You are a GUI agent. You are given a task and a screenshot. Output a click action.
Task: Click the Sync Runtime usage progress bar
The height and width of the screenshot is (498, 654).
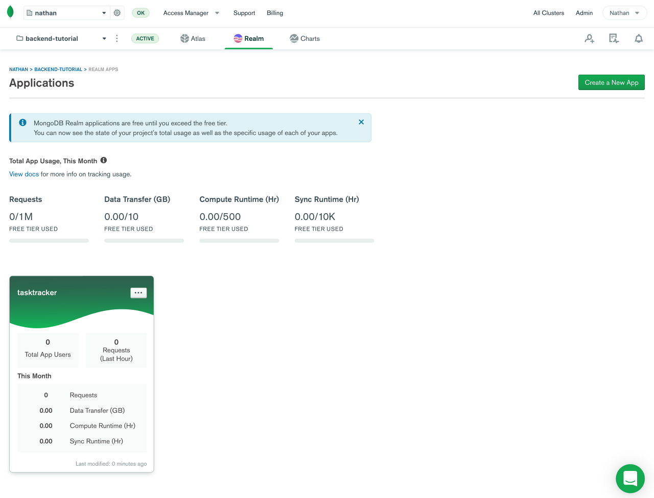pos(335,241)
